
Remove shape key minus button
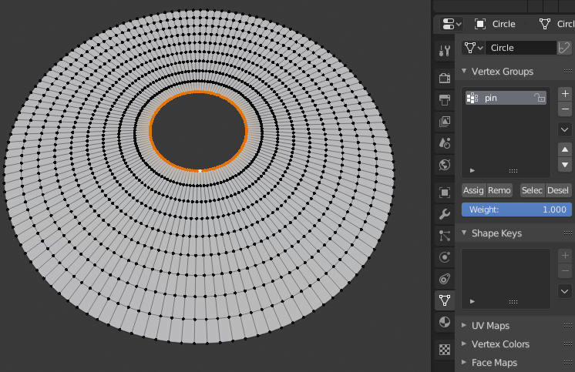(565, 271)
